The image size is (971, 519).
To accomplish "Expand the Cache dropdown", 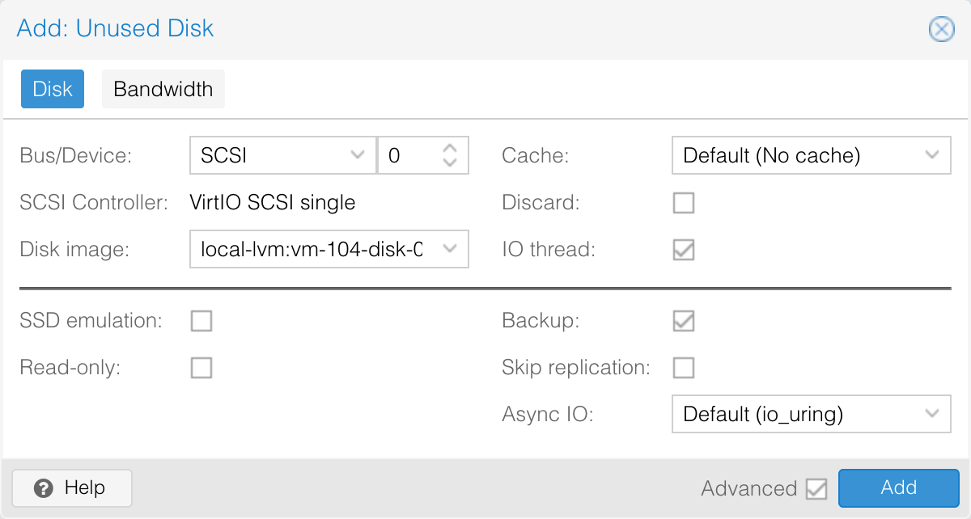I will 931,155.
